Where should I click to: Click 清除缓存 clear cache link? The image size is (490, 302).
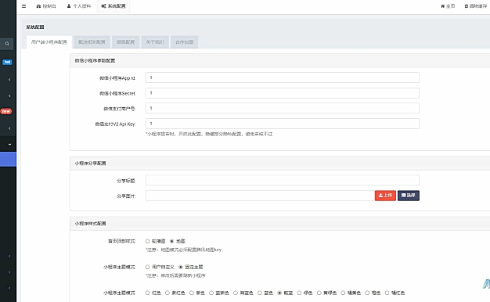[x=477, y=6]
